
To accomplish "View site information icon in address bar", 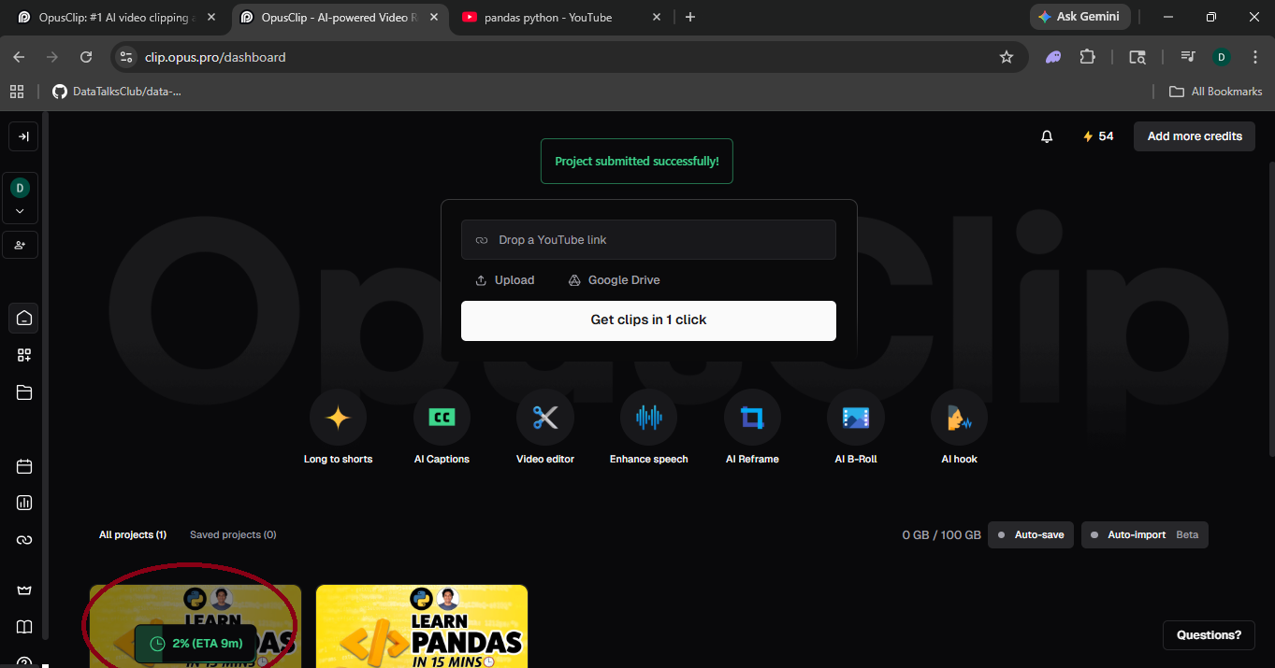I will coord(127,57).
